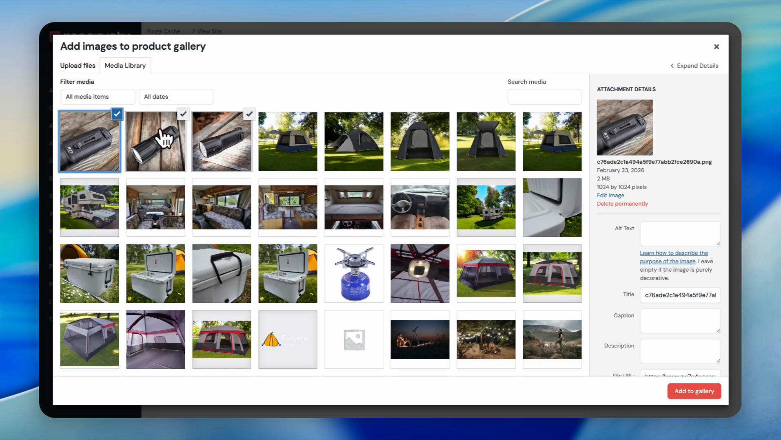This screenshot has height=440, width=781.
Task: Select the placeholder image icon thumbnail
Action: click(354, 339)
